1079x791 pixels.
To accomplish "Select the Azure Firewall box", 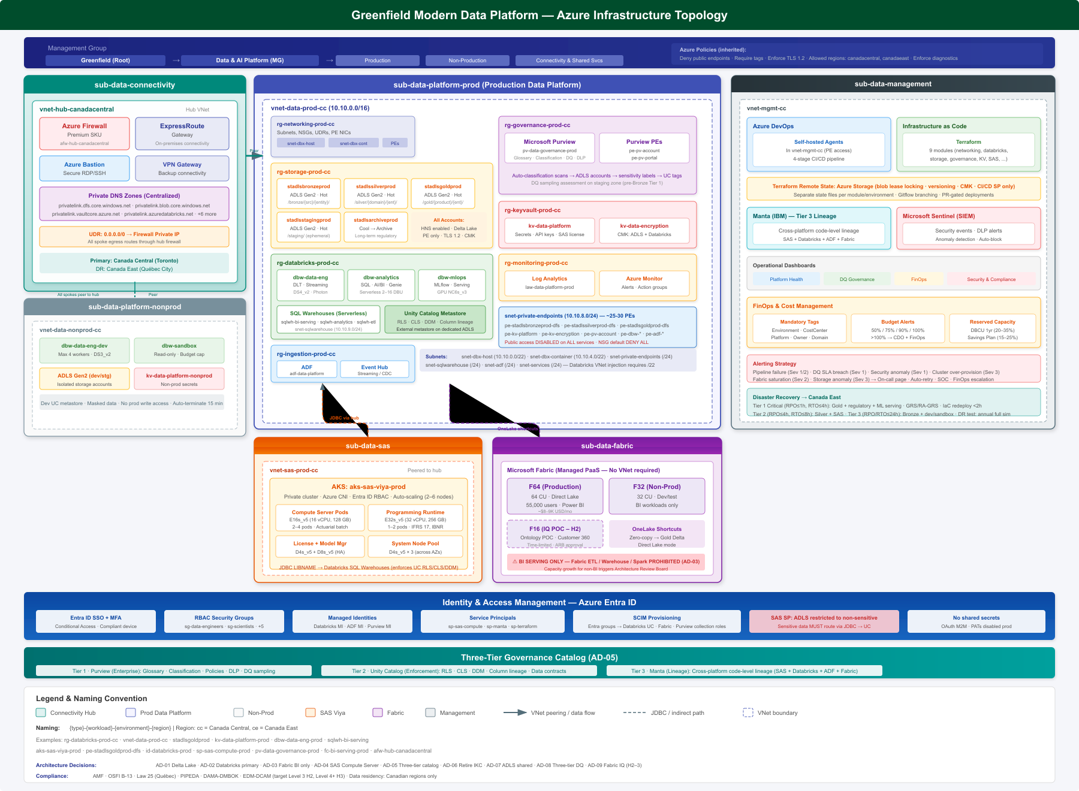I will click(x=85, y=134).
